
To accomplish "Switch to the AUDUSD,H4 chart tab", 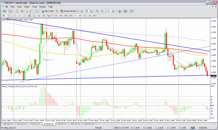I will click(x=89, y=124).
